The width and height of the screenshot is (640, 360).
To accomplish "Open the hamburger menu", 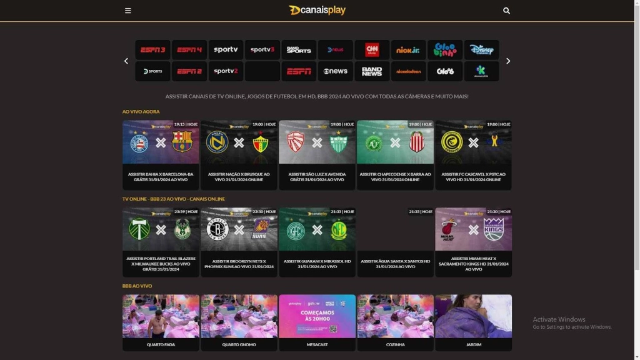I will click(x=127, y=11).
